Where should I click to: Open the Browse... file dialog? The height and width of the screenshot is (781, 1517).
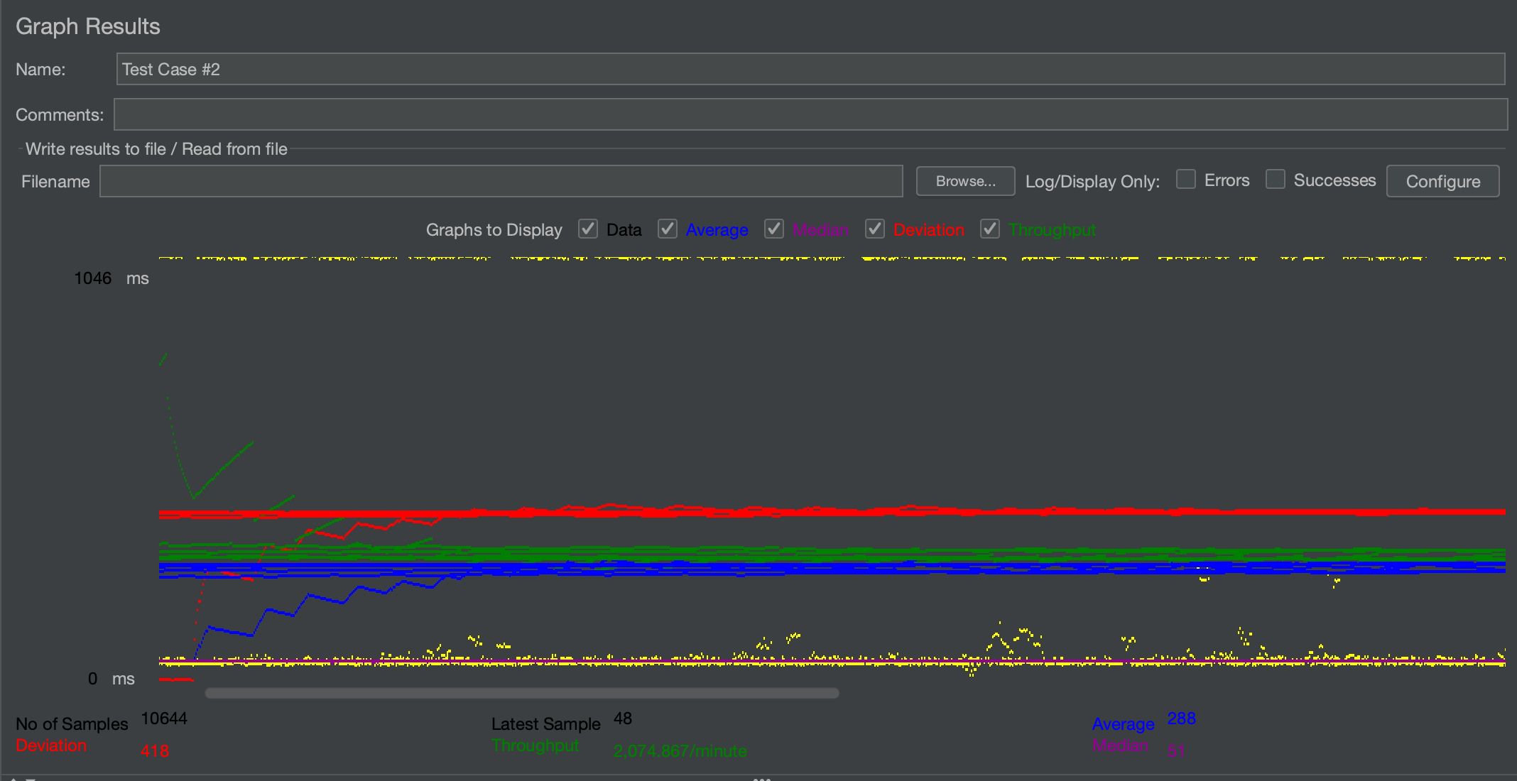[965, 181]
